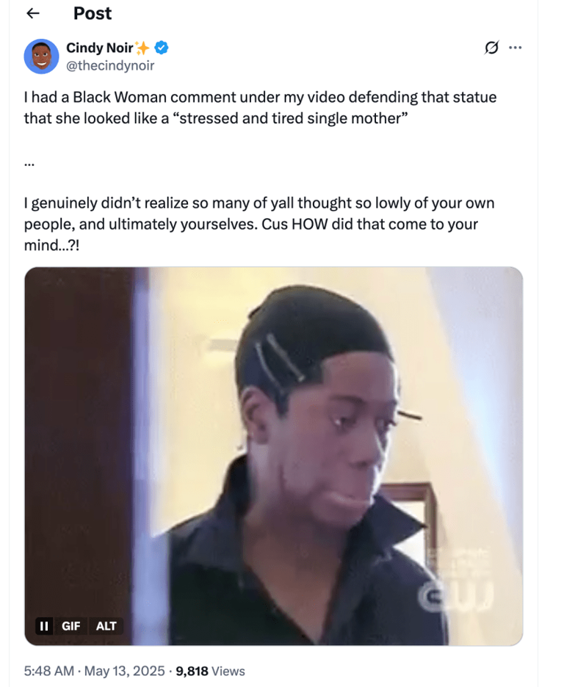The height and width of the screenshot is (687, 564).
Task: Open the Cindy Noir display name
Action: point(99,47)
